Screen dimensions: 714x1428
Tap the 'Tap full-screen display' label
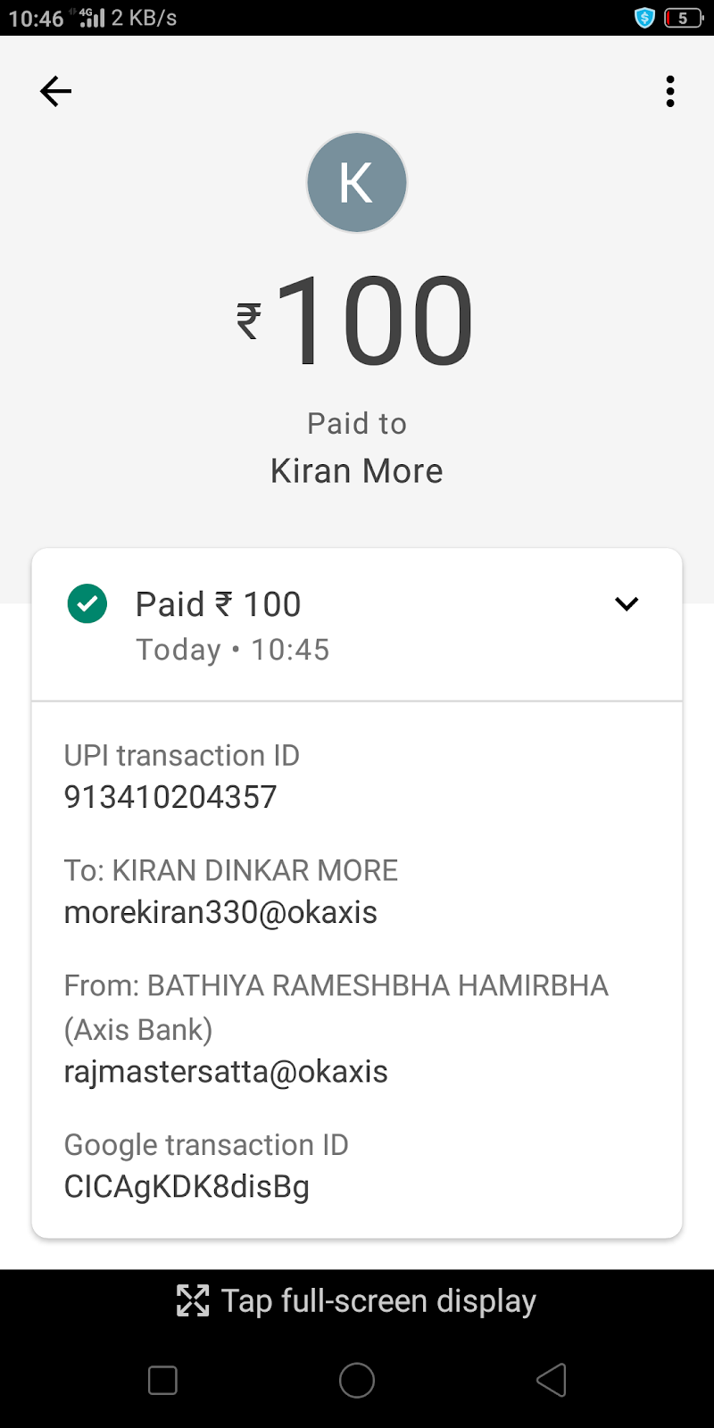(x=378, y=1300)
